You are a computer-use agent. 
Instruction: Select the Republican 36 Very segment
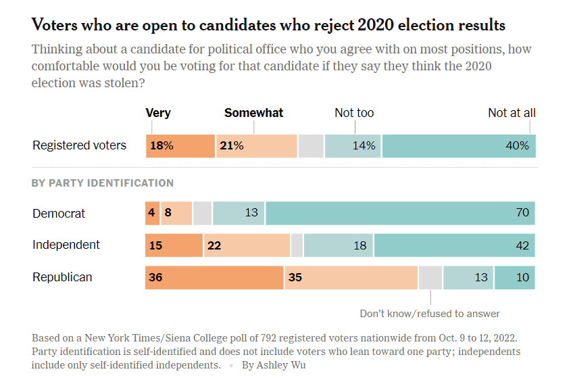pos(214,278)
